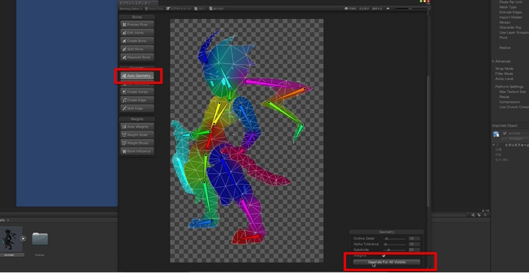Adjust the Alpha Tolerance slider
Viewport: 529px width, 273px height.
395,244
